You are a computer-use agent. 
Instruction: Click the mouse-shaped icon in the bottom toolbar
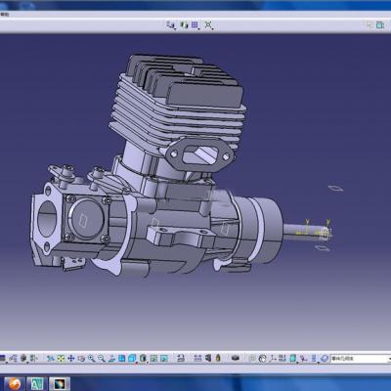pyautogui.click(x=262, y=359)
